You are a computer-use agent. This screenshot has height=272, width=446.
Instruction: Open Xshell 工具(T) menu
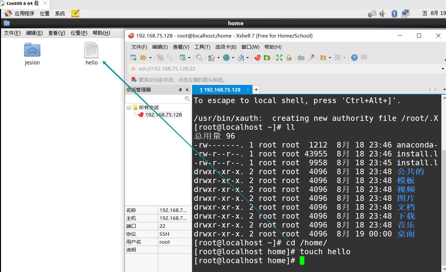203,47
